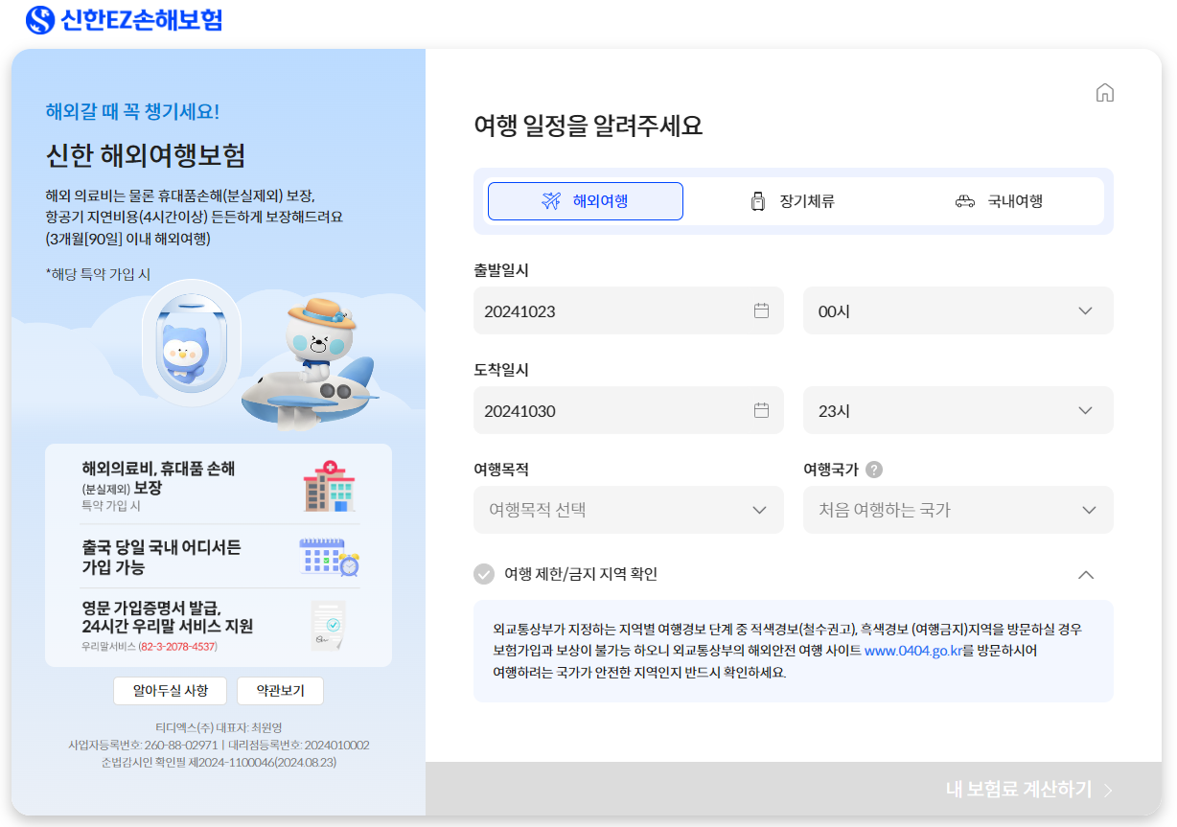The height and width of the screenshot is (827, 1177).
Task: Open the 23시 arrival hour dropdown
Action: [958, 410]
